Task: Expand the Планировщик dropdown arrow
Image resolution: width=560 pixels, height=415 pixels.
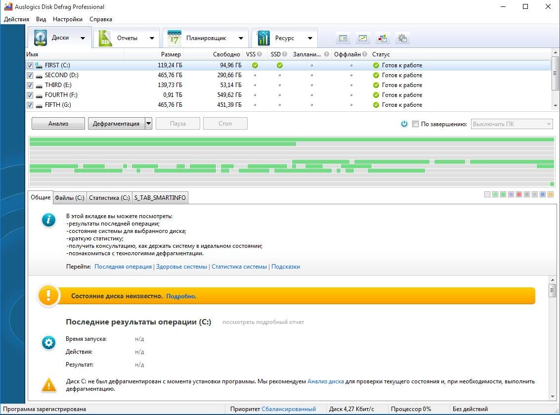Action: [x=241, y=38]
